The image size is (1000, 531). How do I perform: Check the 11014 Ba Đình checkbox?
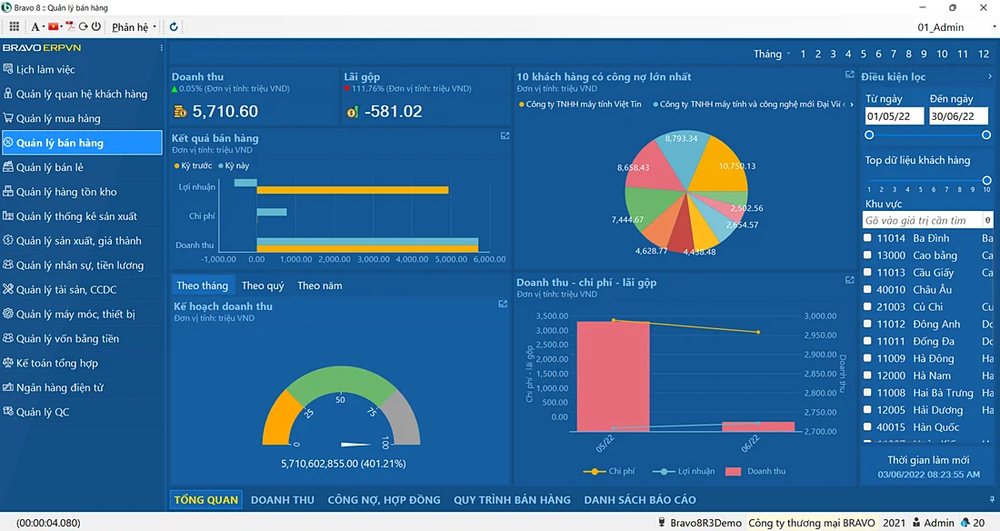tap(868, 238)
